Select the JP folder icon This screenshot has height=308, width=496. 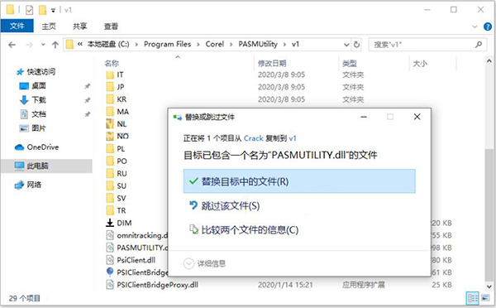[110, 87]
